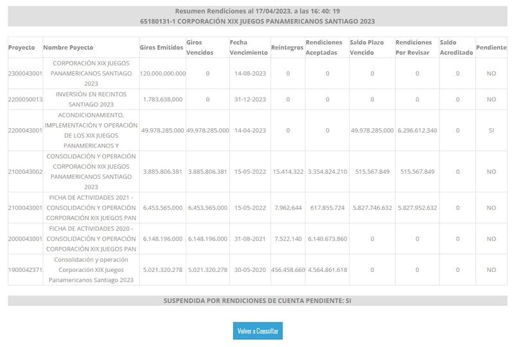Select the 6.296.612.340 Rendiciones Por Revisar value
514x347 pixels.
pos(417,130)
